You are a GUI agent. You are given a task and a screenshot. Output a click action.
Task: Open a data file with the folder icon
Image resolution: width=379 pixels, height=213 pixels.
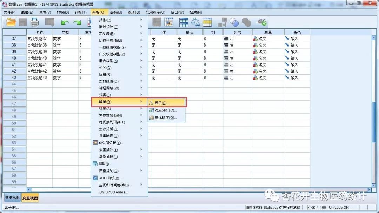(x=10, y=22)
